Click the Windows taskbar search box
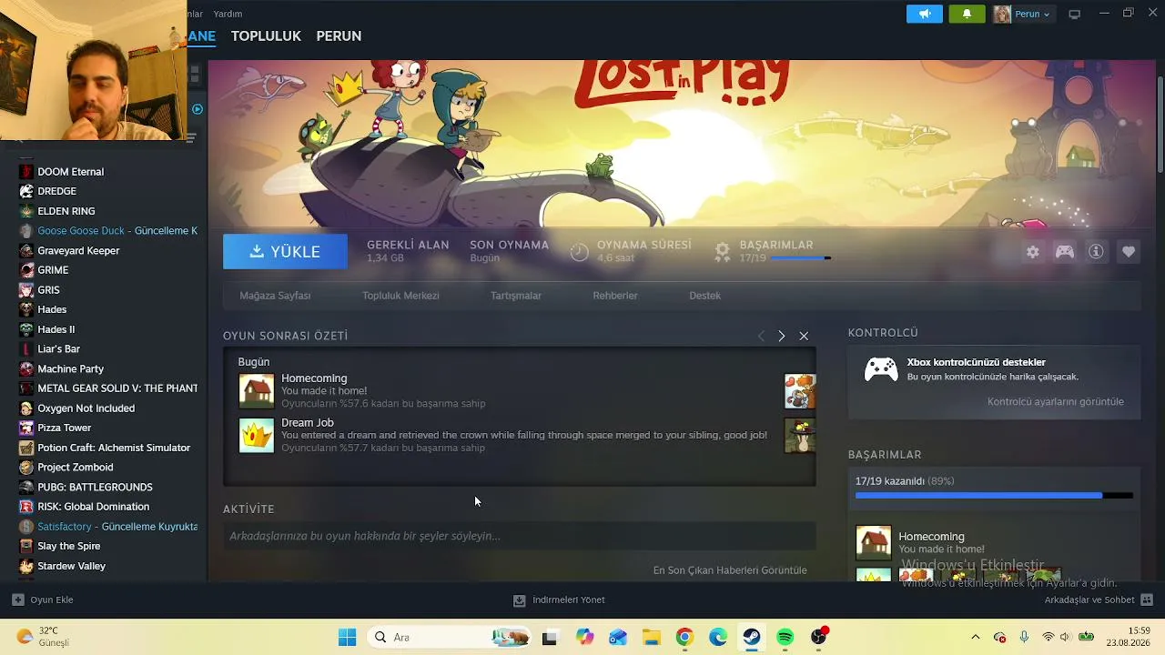 [x=450, y=637]
